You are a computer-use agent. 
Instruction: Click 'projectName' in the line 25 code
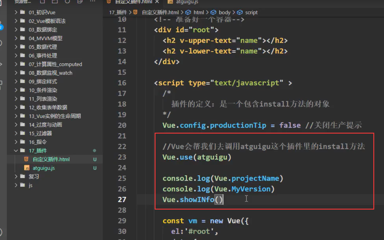(x=255, y=178)
